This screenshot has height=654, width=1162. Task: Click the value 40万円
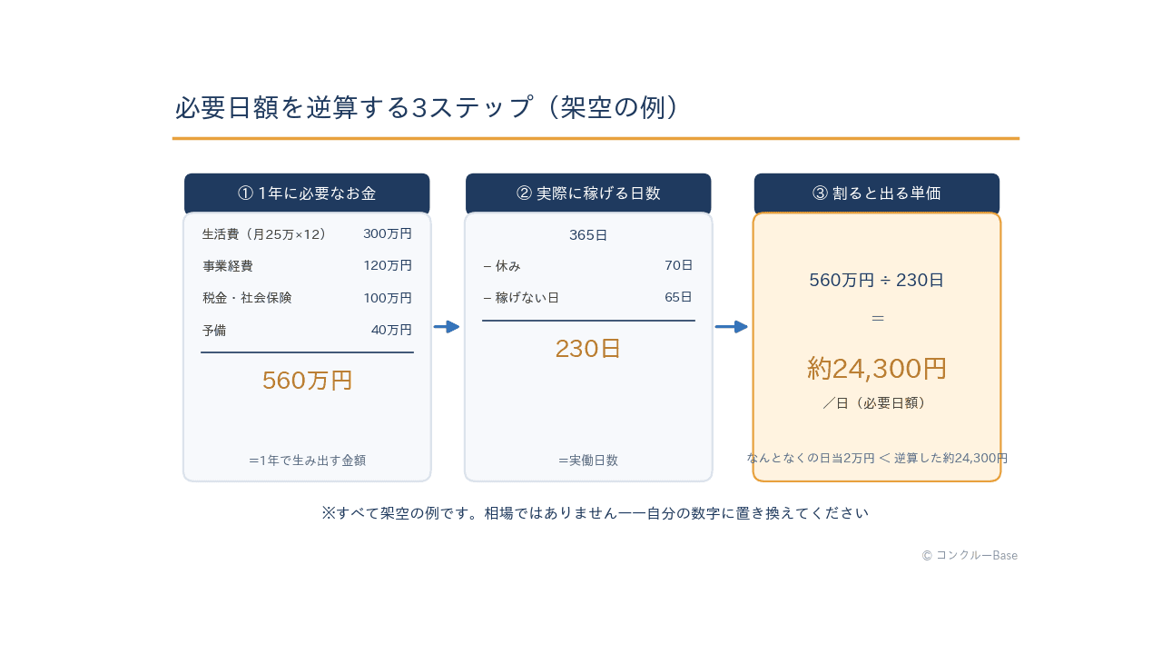(x=391, y=331)
